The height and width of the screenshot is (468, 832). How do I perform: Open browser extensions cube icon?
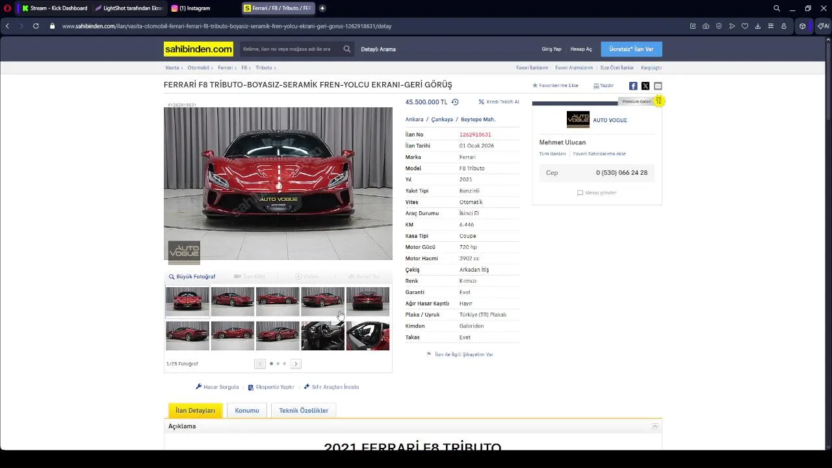[x=803, y=26]
